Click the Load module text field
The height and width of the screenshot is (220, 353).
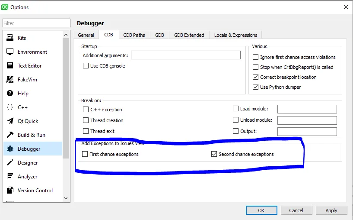tap(307, 109)
